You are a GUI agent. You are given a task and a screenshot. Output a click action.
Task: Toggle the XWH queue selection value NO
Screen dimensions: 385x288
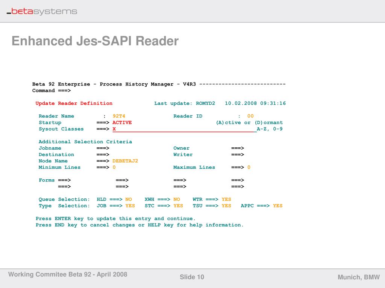click(x=177, y=199)
